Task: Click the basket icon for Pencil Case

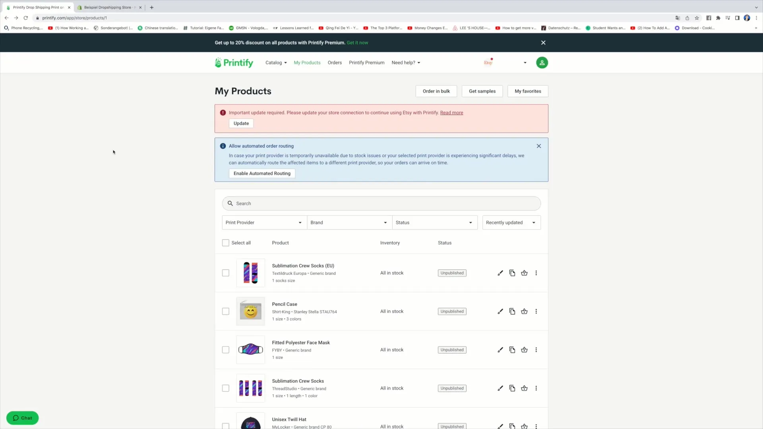Action: click(524, 311)
